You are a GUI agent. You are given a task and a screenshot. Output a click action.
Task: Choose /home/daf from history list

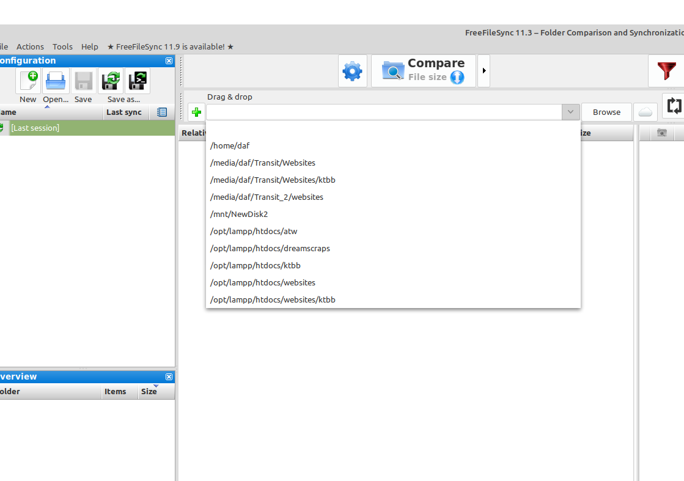click(393, 145)
